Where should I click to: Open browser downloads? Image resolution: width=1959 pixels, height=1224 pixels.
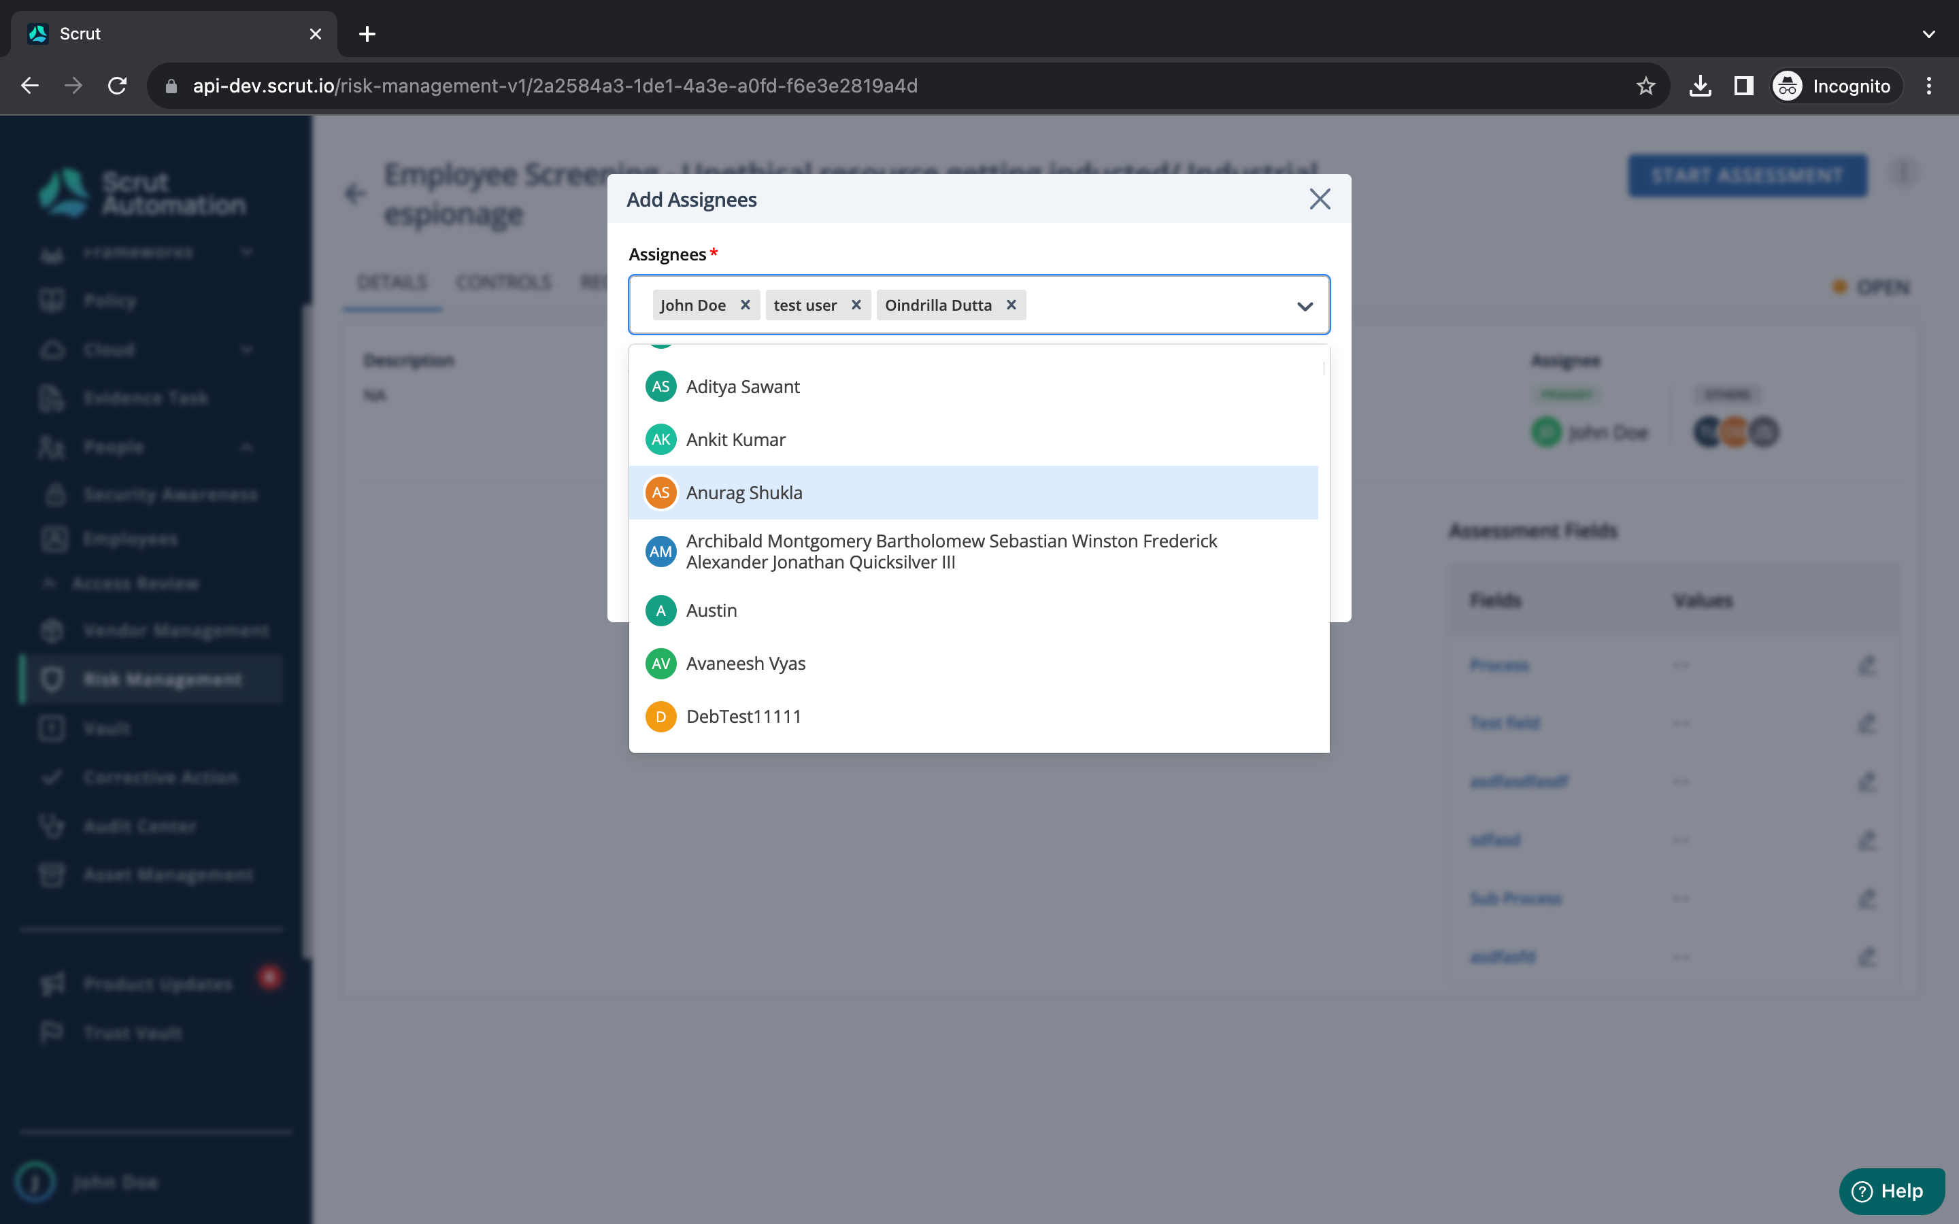pyautogui.click(x=1700, y=86)
